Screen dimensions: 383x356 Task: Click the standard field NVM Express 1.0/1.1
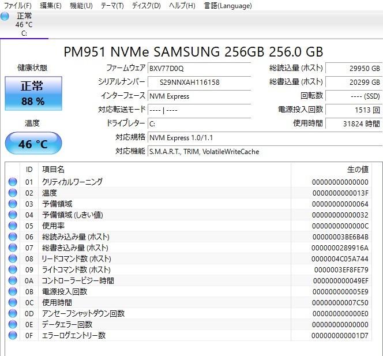265,137
